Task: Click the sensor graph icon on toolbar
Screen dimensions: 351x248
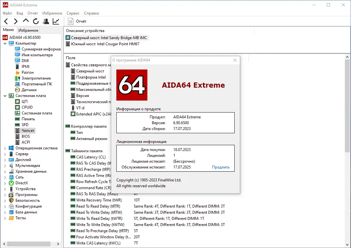Action: click(56, 21)
